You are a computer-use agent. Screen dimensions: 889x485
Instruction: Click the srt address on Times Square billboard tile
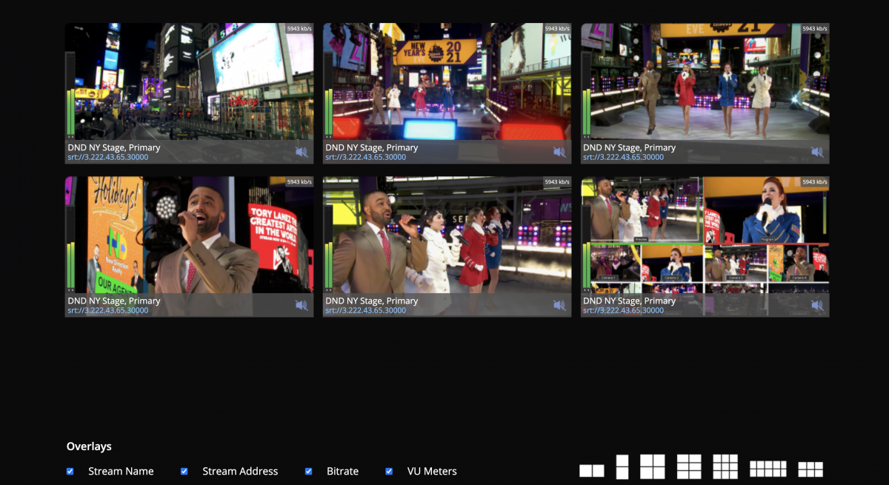(x=108, y=157)
